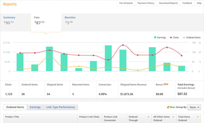This screenshot has height=123, width=204.
Task: Click the peak yellow Ordered Items point
Action: 49,57
